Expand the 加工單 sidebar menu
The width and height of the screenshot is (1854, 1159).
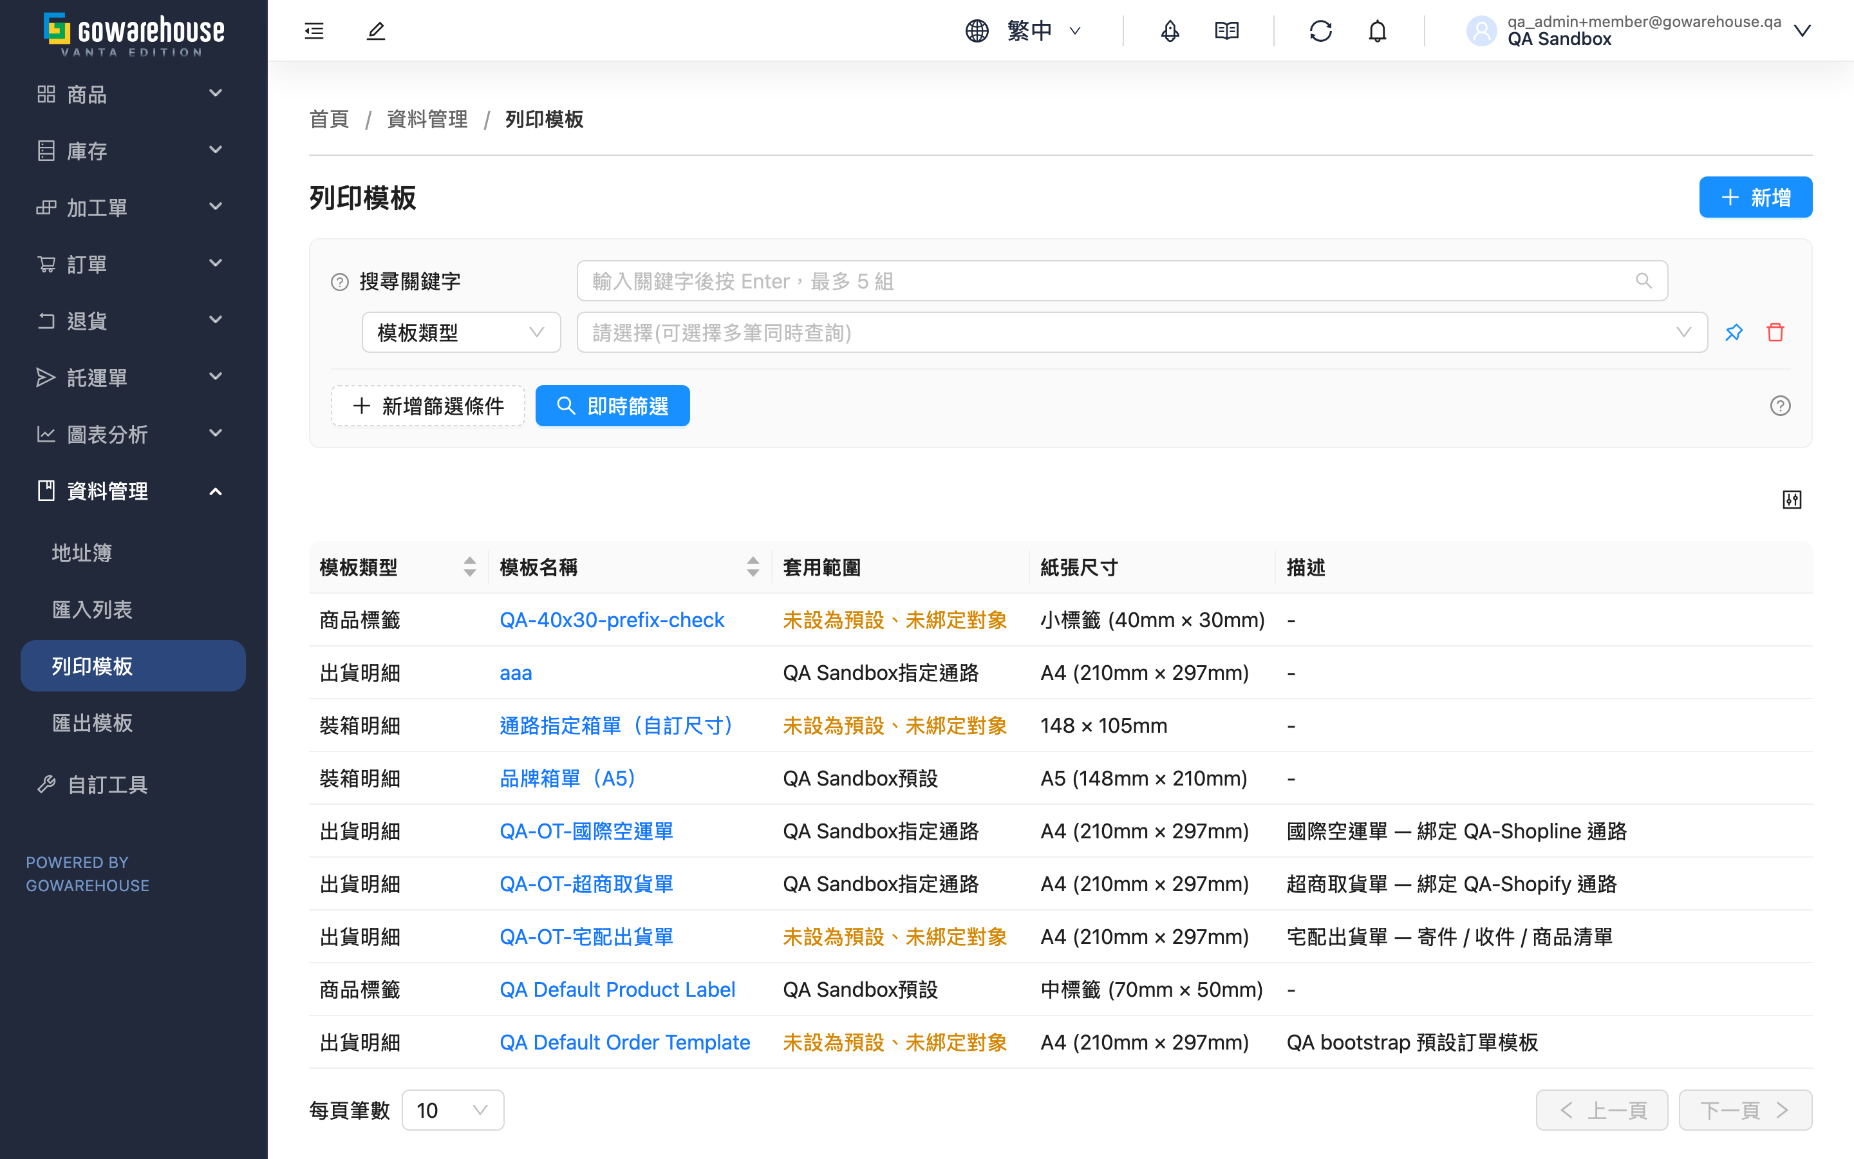click(133, 207)
